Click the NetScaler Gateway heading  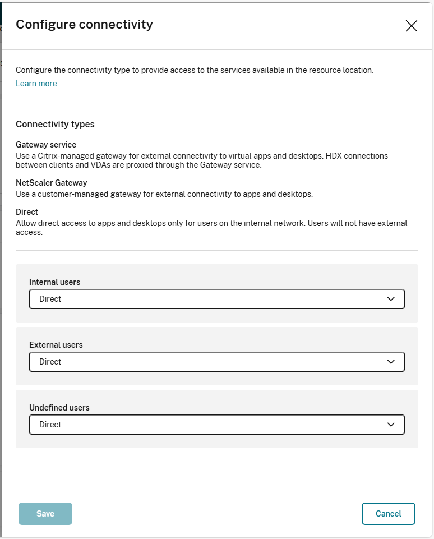pos(51,182)
